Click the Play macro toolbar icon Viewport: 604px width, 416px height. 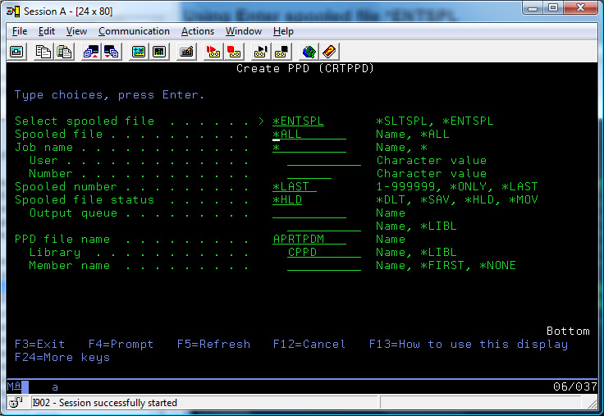[261, 52]
